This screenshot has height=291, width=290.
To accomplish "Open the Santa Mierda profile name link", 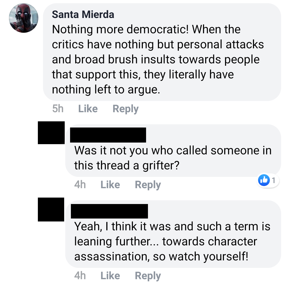I will click(x=83, y=14).
